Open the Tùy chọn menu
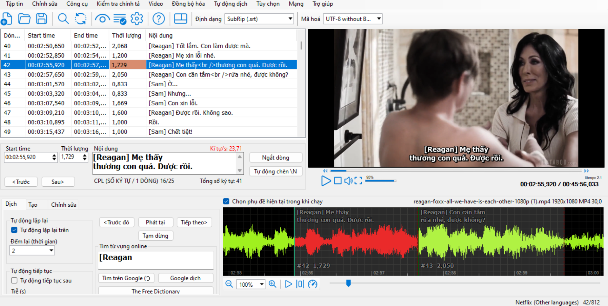 click(268, 4)
